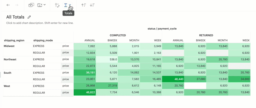Click MONTH header under RETURNED
This screenshot has height=108, width=256.
pyautogui.click(x=223, y=40)
